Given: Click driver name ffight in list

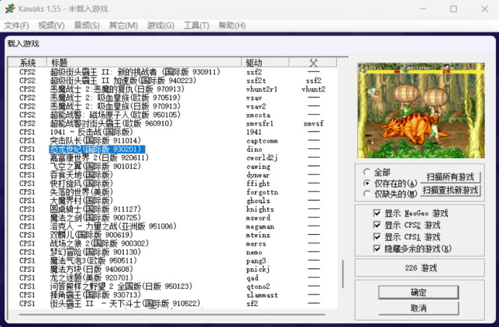Looking at the screenshot, I should (258, 184).
